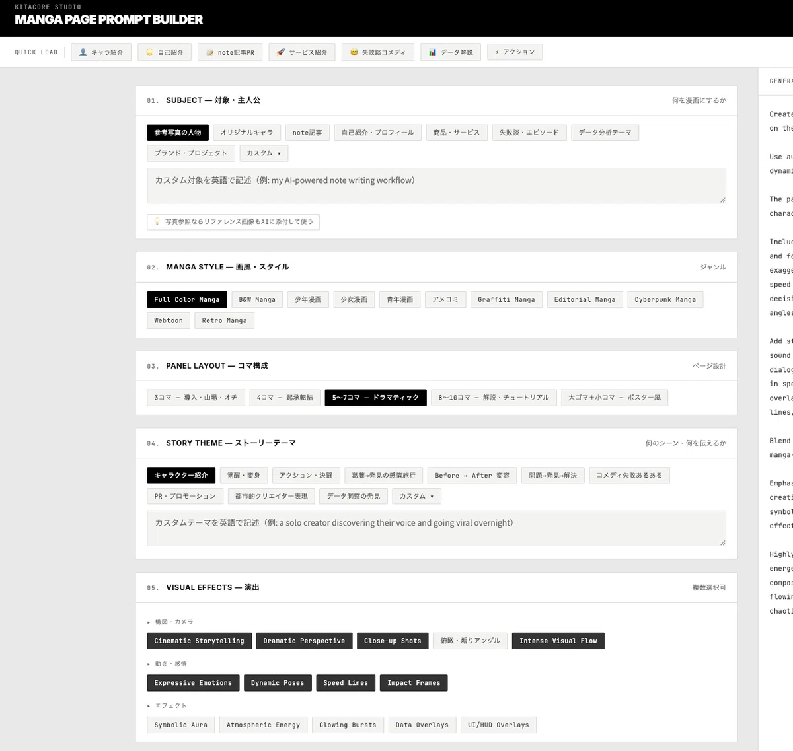
Task: Pick 青年漫画 style
Action: (400, 300)
